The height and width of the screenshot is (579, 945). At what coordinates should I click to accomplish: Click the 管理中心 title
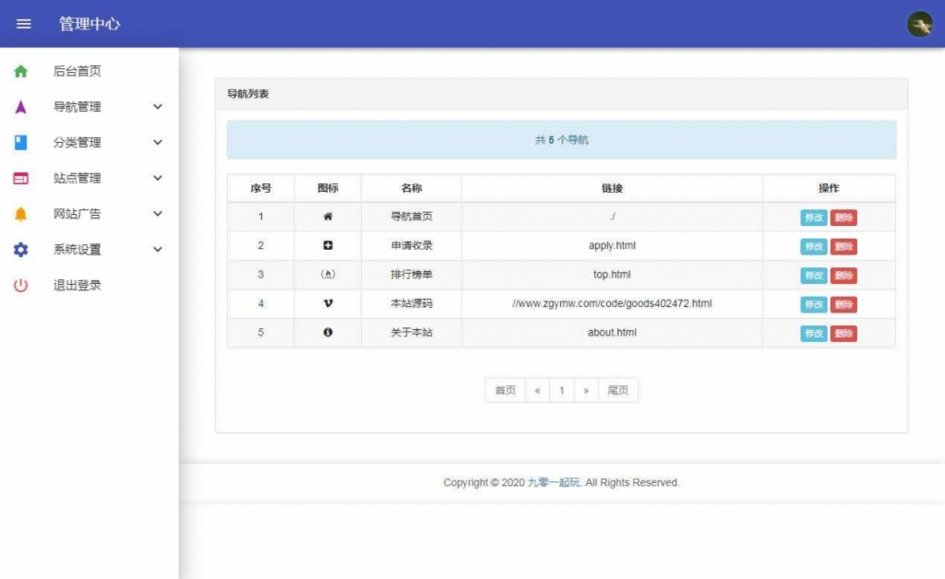point(90,24)
